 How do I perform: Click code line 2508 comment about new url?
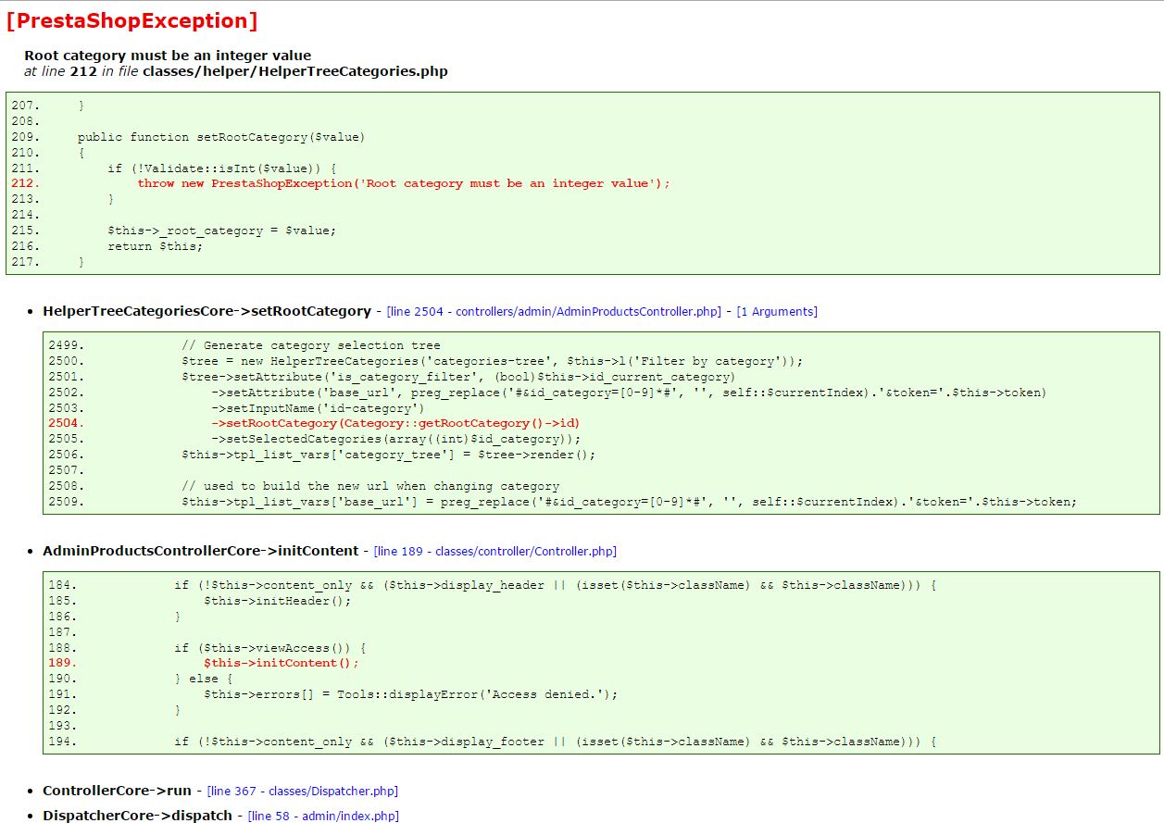[369, 486]
